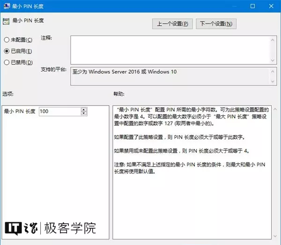Click help paragraph starting 如果配置了此策略设置
281x245 pixels.
[x=179, y=137]
